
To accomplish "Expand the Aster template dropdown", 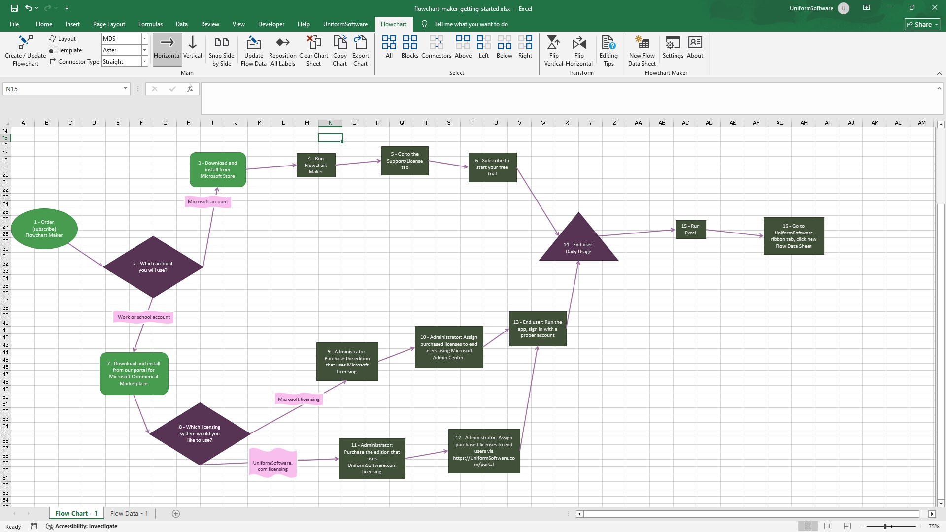I will coord(144,50).
